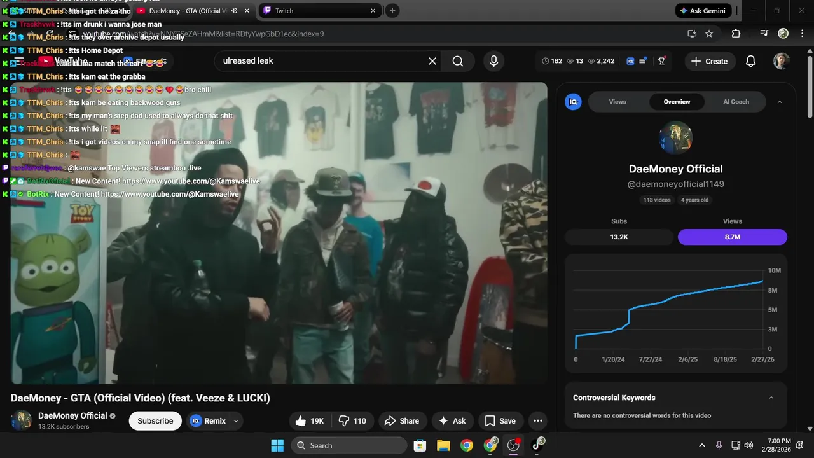Mute the DaeMoney tab via speaker icon
Viewport: 814px width, 458px height.
point(234,11)
